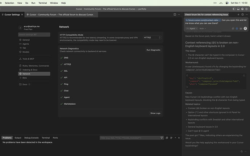Close the bottom panel

click(x=179, y=138)
